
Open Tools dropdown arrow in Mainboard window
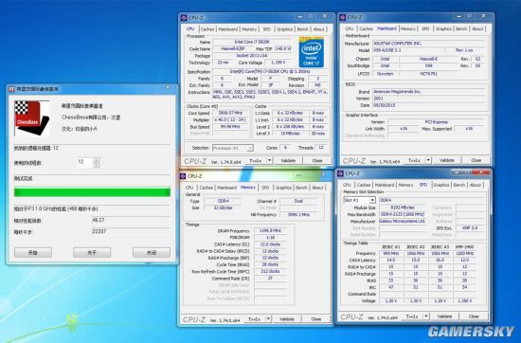[x=428, y=160]
